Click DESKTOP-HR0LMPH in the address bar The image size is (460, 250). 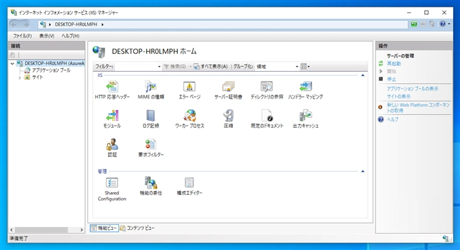click(76, 24)
